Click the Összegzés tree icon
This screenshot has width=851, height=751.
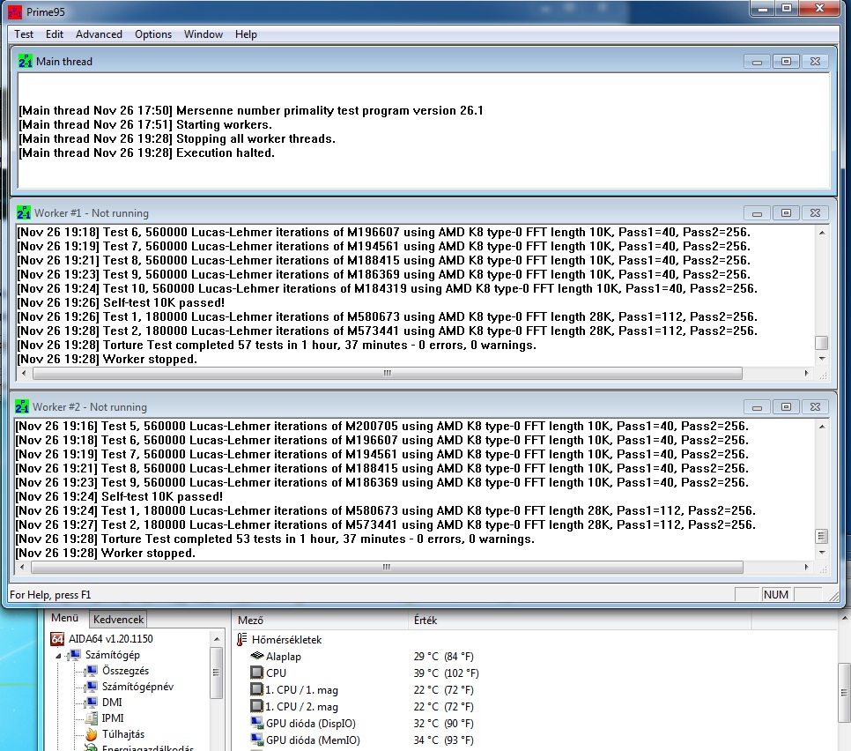point(92,671)
